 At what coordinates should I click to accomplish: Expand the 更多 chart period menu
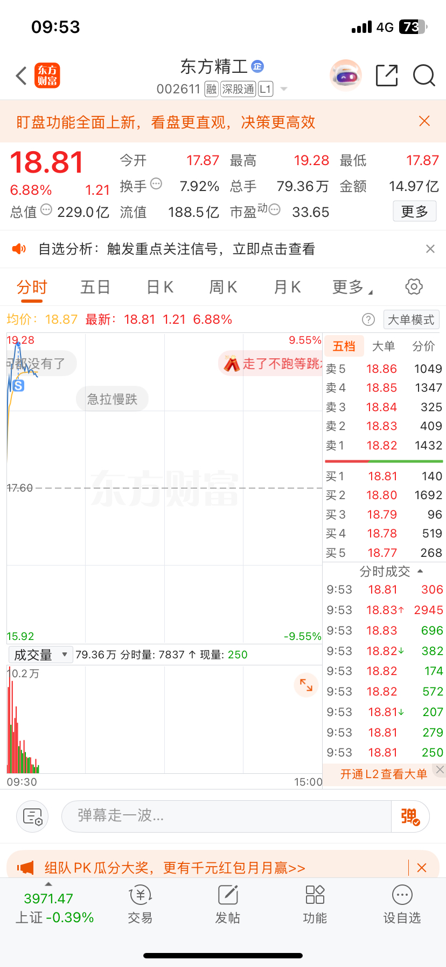click(x=352, y=287)
